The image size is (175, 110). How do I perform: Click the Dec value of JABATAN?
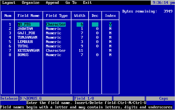[x=97, y=29]
